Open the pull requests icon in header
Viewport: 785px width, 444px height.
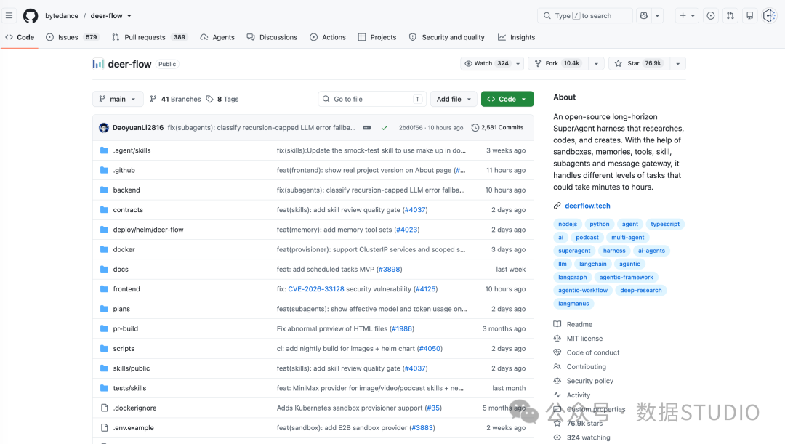pyautogui.click(x=730, y=16)
